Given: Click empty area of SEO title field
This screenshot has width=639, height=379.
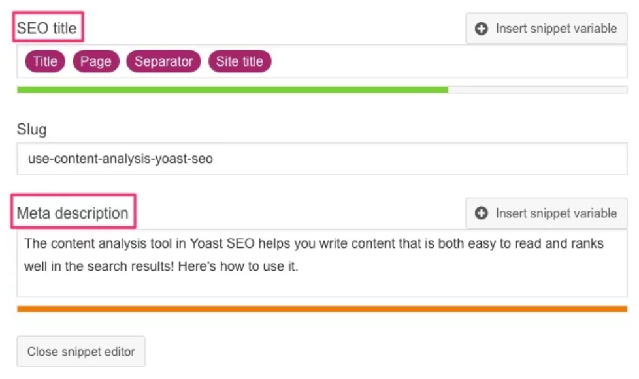Looking at the screenshot, I should coord(448,61).
